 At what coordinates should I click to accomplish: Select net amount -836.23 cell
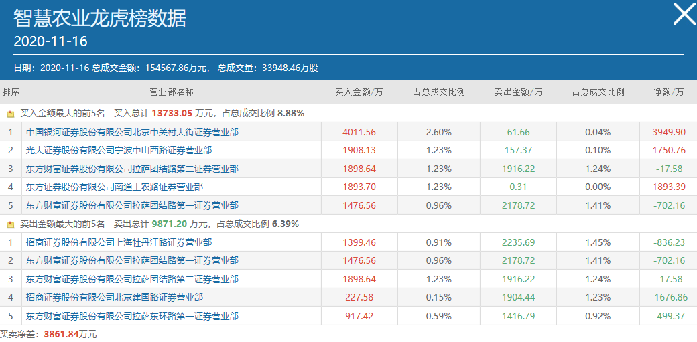(669, 242)
